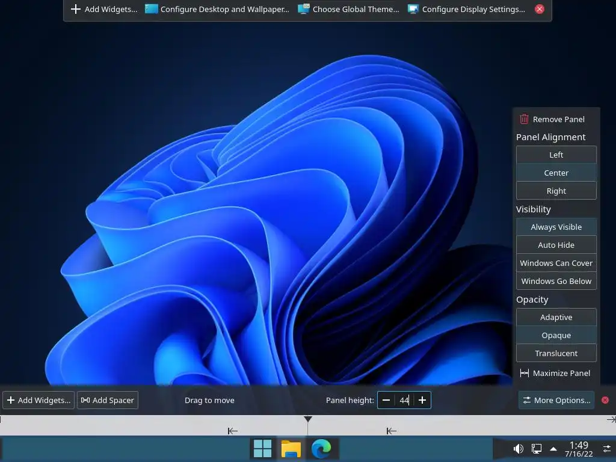Set opacity to Adaptive
This screenshot has height=462, width=616.
pyautogui.click(x=556, y=318)
